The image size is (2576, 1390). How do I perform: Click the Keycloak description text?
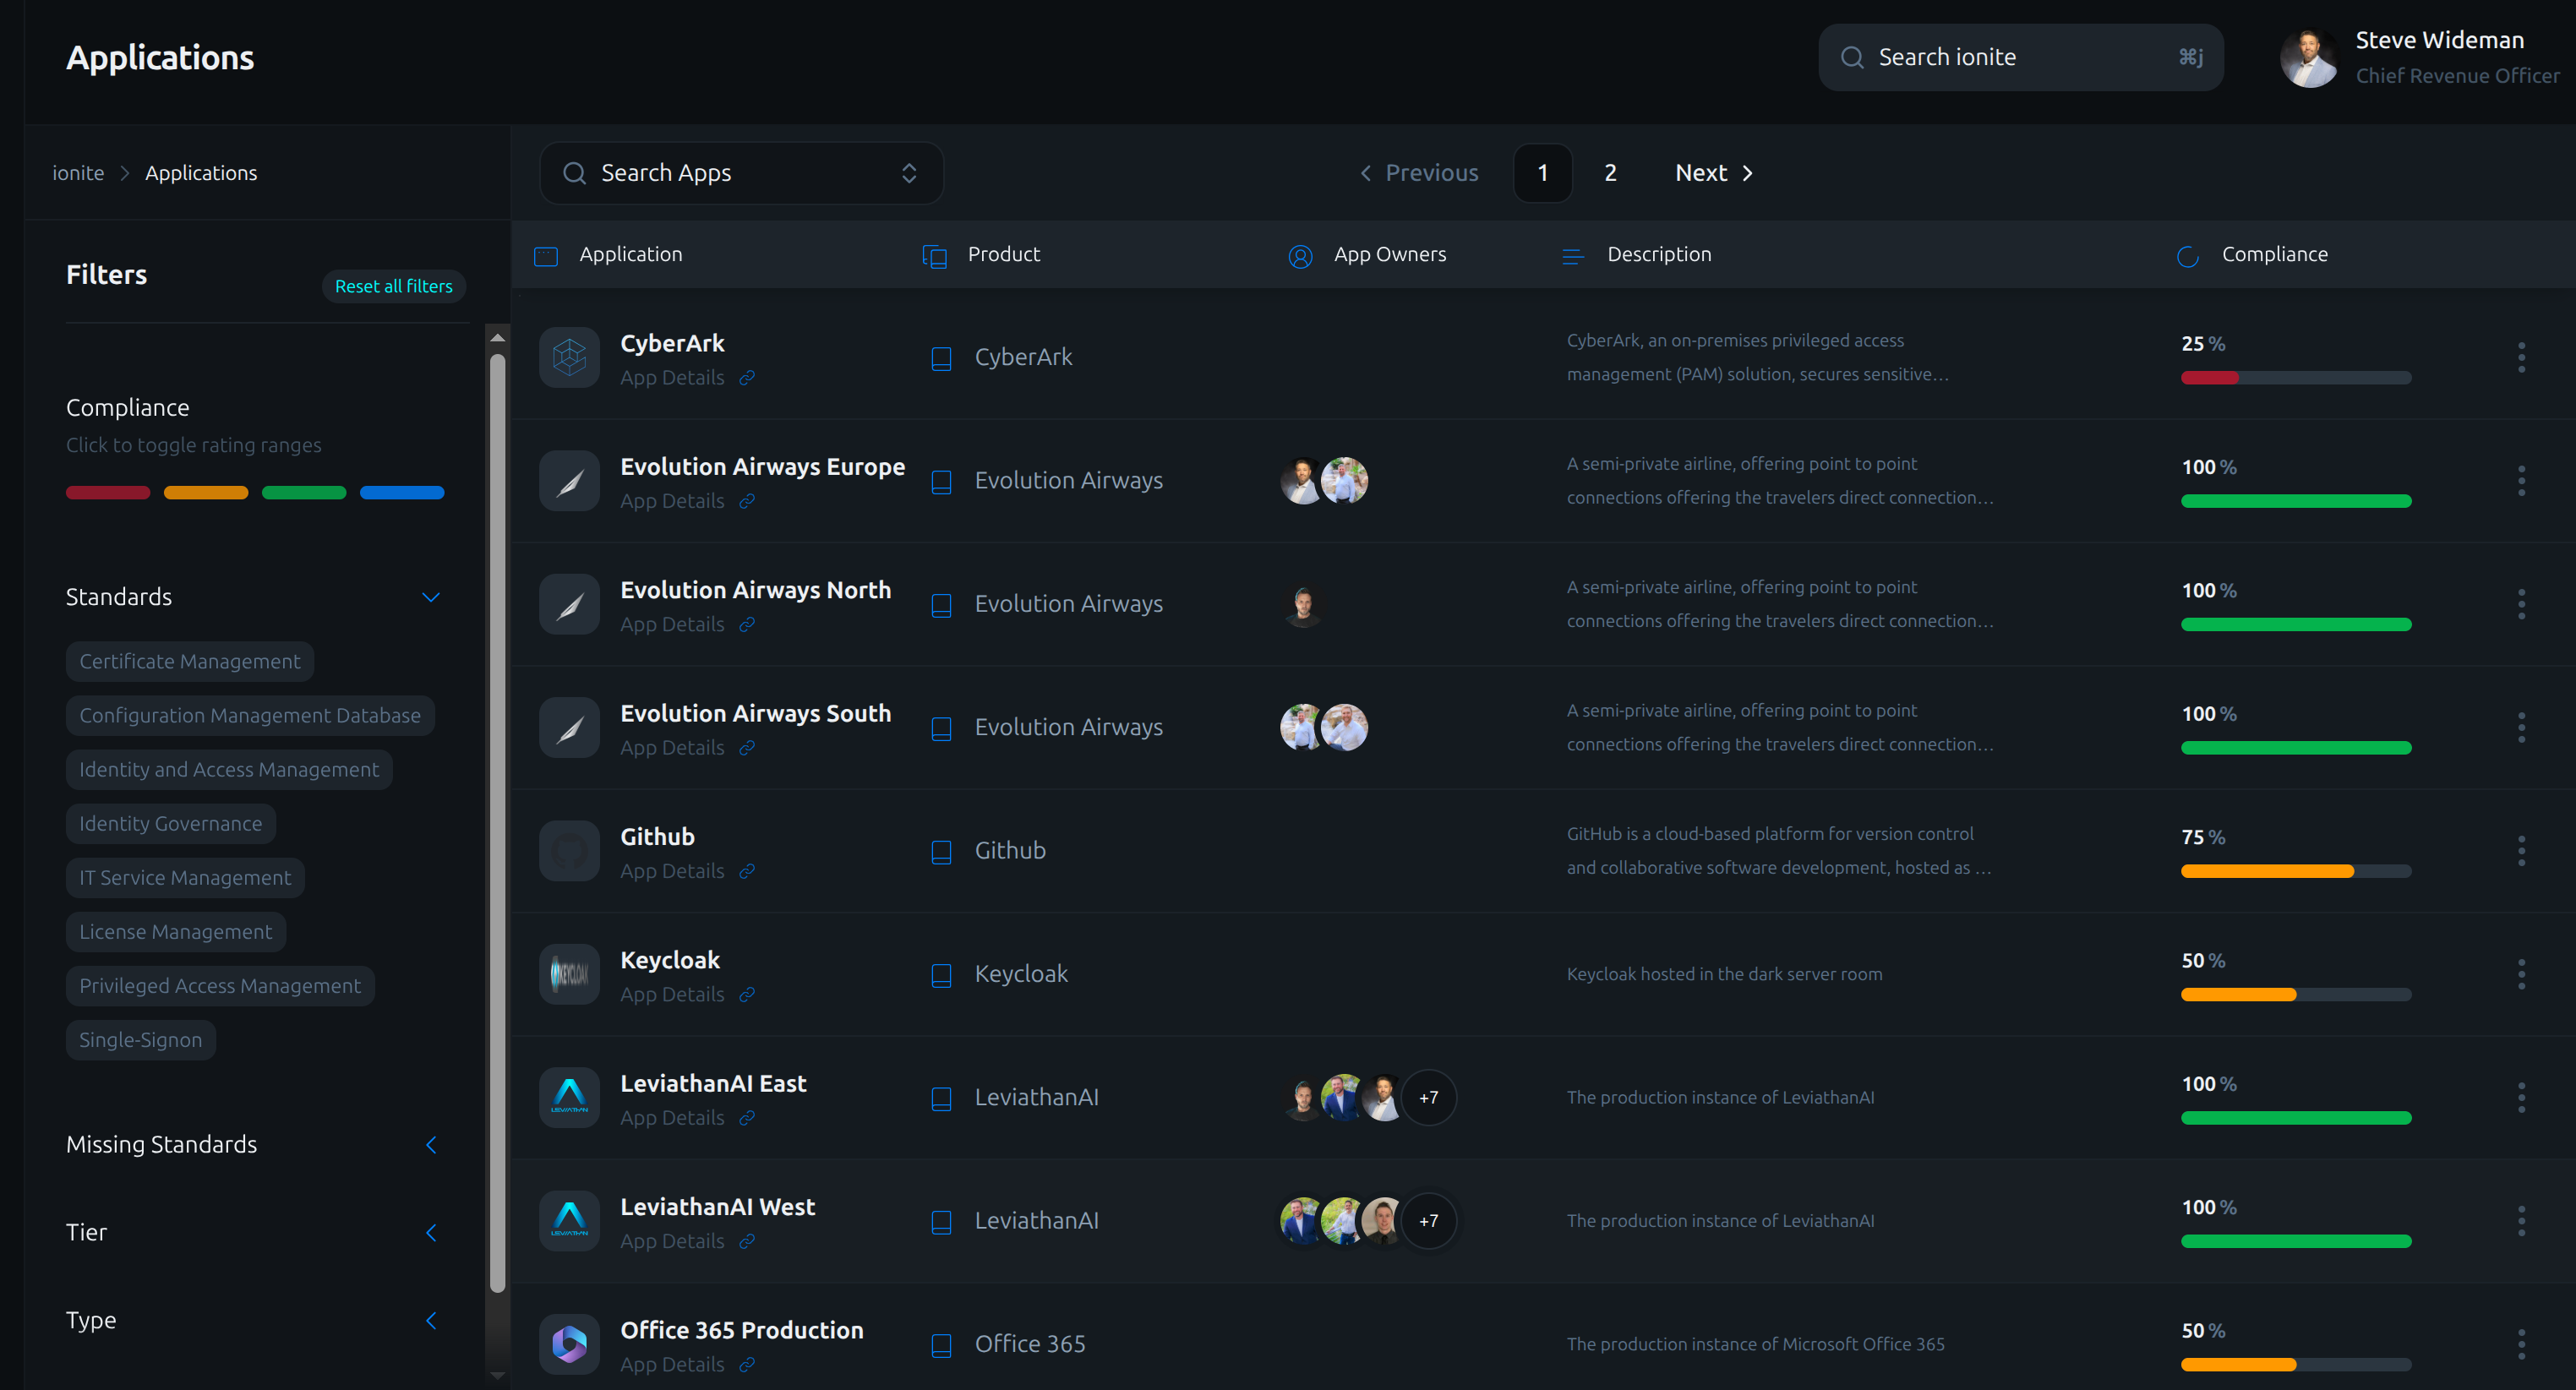(1724, 974)
